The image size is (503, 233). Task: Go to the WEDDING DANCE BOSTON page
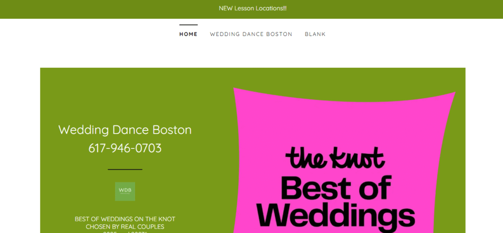coord(251,34)
